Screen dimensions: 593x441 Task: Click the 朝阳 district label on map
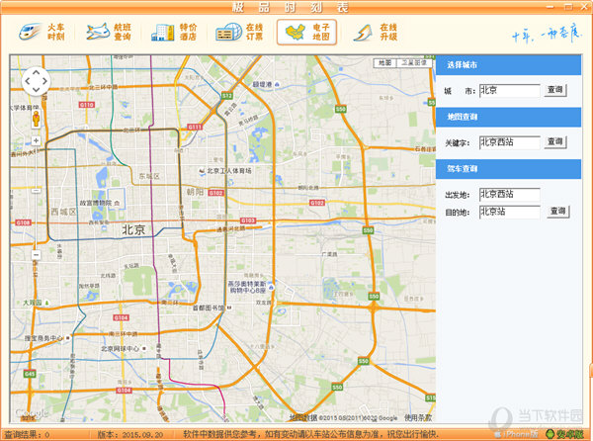[195, 192]
